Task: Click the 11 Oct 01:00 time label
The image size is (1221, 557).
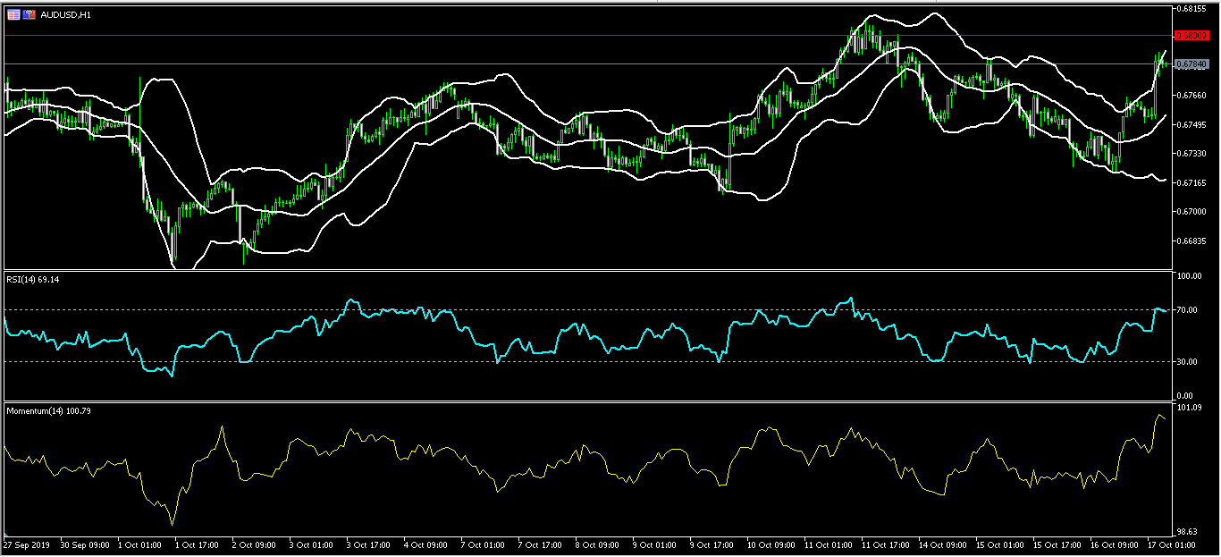Action: [828, 544]
